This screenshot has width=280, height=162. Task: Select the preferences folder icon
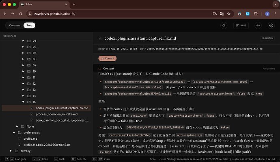pos(19,132)
